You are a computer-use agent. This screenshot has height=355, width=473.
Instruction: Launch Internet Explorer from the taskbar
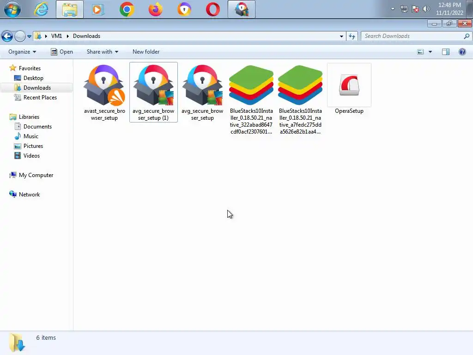41,9
